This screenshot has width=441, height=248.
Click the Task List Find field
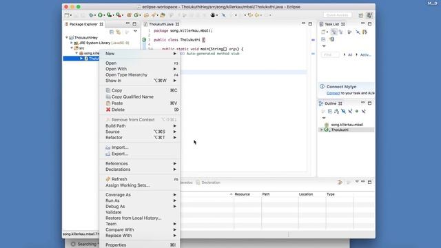click(x=330, y=54)
